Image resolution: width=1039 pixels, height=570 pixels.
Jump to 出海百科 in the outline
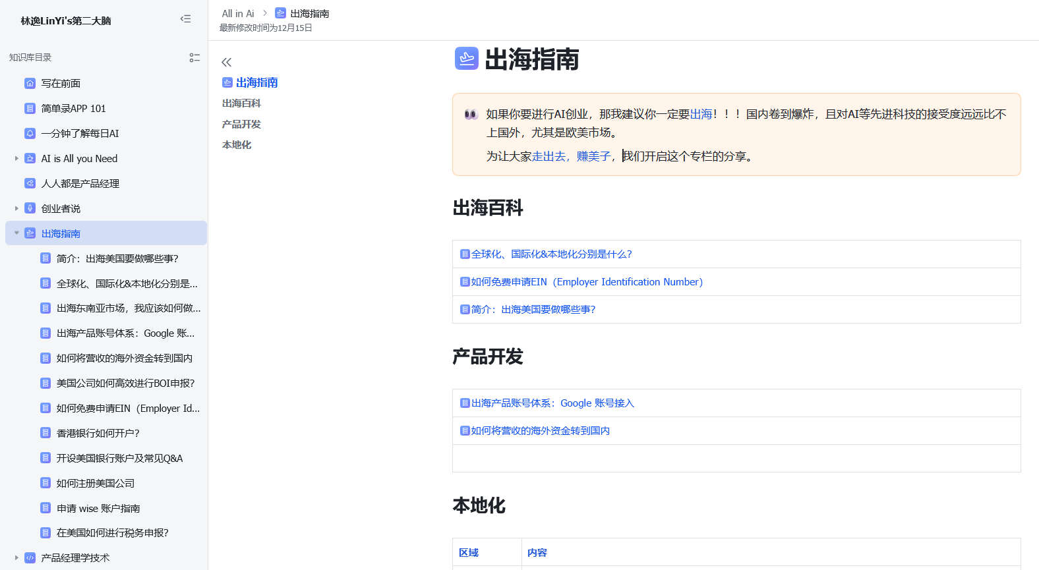[241, 103]
